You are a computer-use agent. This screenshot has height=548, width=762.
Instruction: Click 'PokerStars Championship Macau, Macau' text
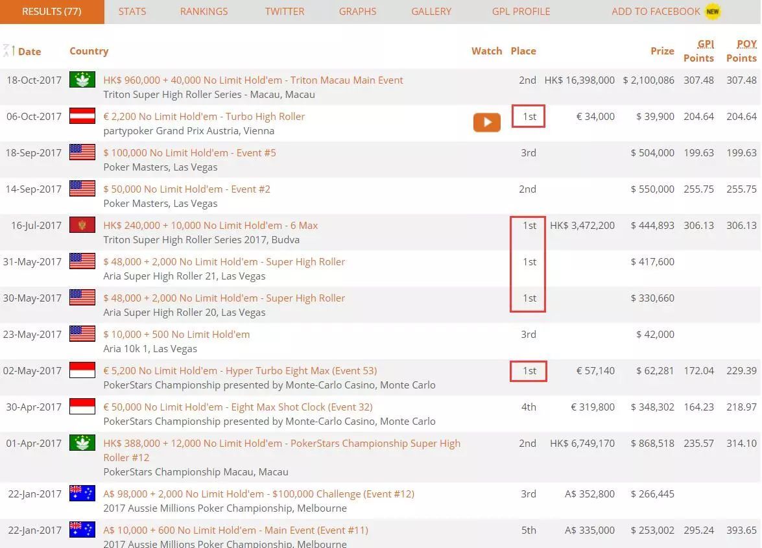click(x=196, y=471)
